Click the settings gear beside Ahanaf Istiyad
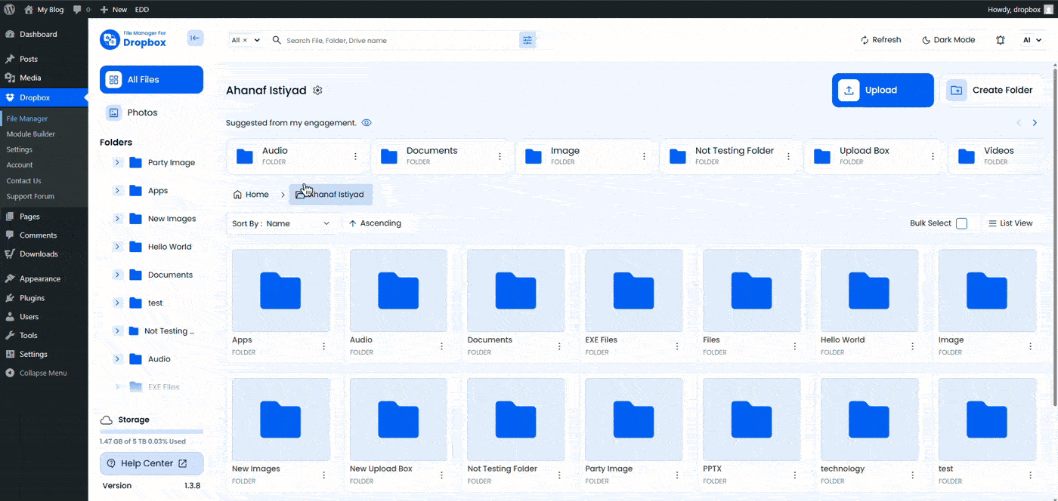The height and width of the screenshot is (501, 1058). point(317,90)
